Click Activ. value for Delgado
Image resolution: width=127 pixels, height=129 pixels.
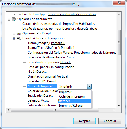[45, 100]
